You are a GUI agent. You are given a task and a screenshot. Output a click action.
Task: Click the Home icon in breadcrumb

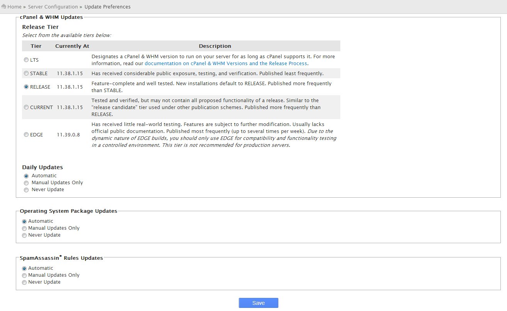[x=4, y=7]
